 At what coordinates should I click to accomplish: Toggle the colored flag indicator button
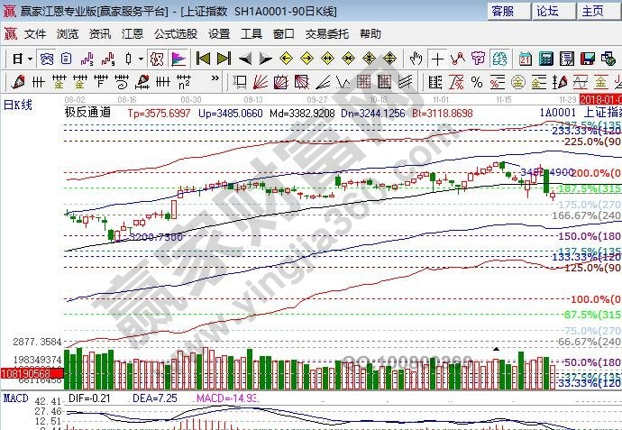coord(178,59)
